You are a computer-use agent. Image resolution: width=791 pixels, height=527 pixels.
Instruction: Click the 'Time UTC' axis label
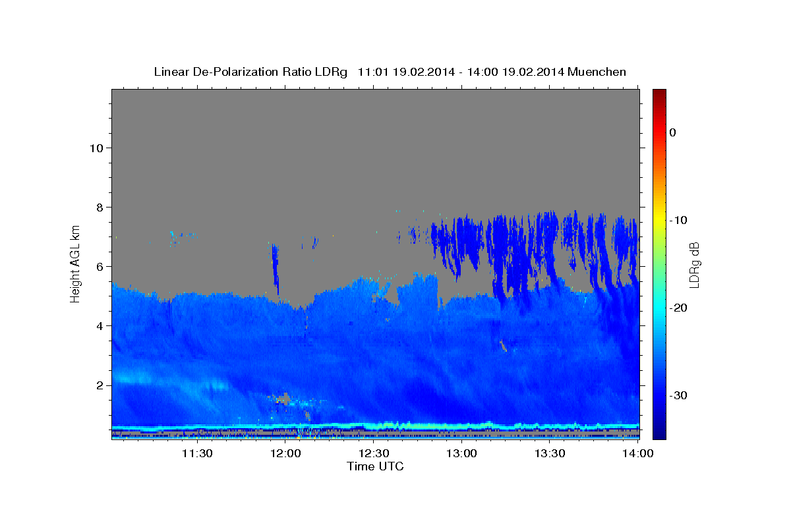pyautogui.click(x=375, y=466)
